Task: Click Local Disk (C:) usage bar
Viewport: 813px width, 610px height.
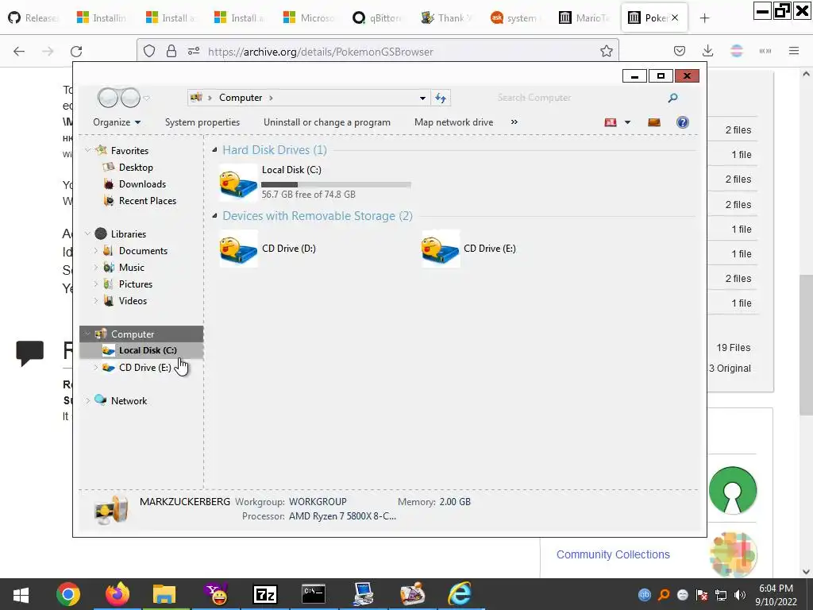Action: coord(336,184)
